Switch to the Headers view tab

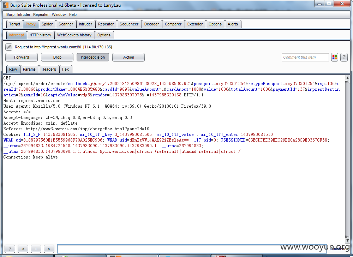click(x=49, y=69)
